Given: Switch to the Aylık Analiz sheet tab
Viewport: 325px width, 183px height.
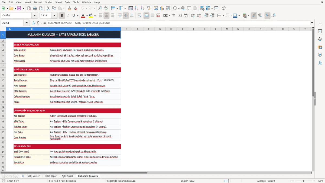Looking at the screenshot, I should click(67, 176).
